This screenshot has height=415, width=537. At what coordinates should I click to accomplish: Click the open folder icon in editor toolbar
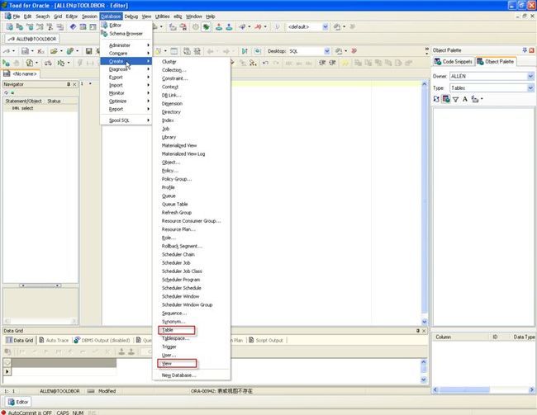(54, 51)
